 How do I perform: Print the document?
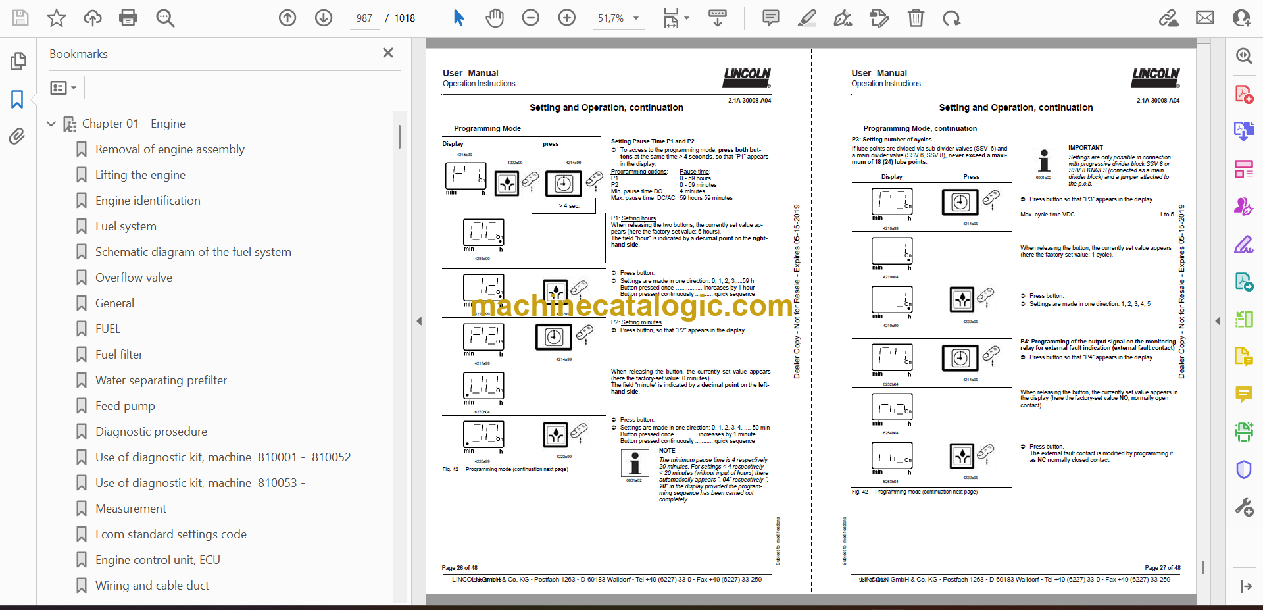[128, 18]
